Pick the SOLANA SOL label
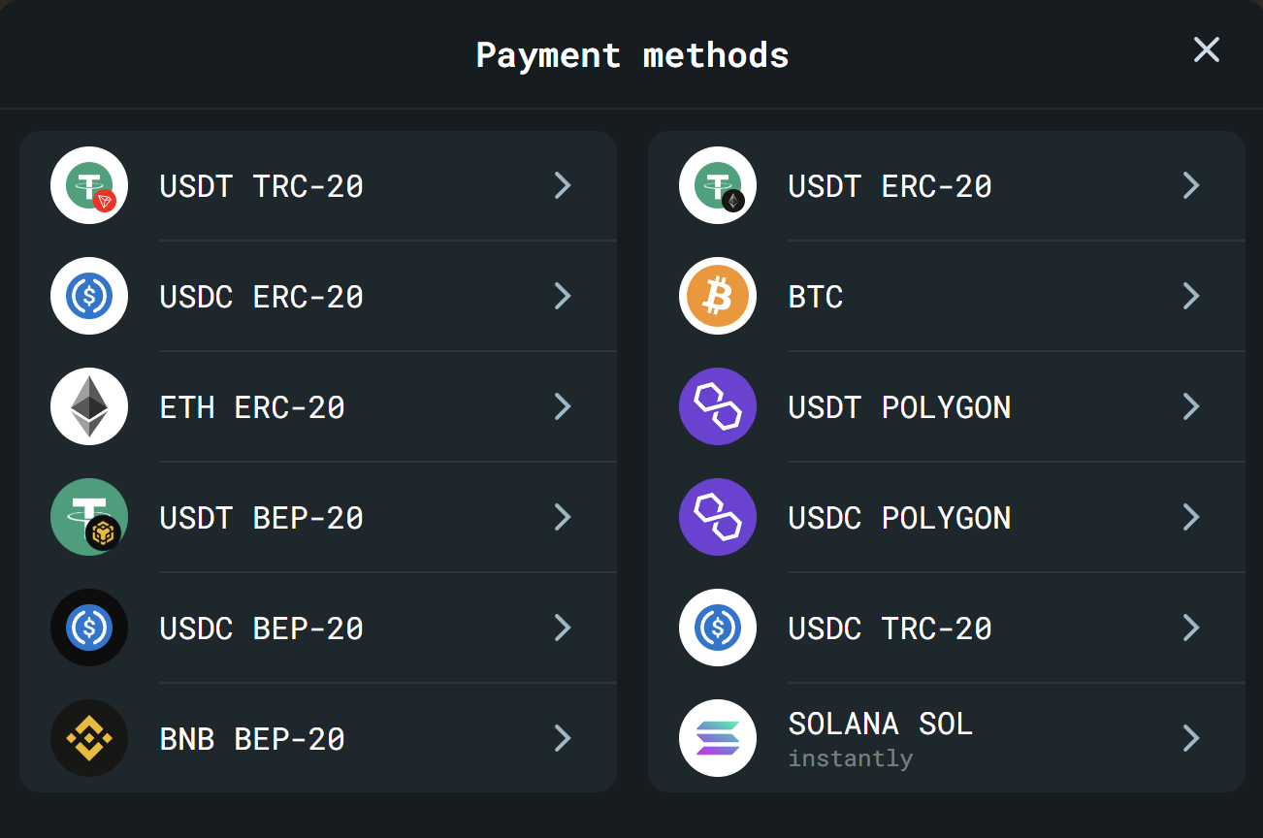1263x838 pixels. coord(881,724)
